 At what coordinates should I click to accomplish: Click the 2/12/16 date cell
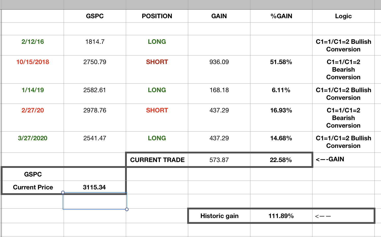[33, 42]
